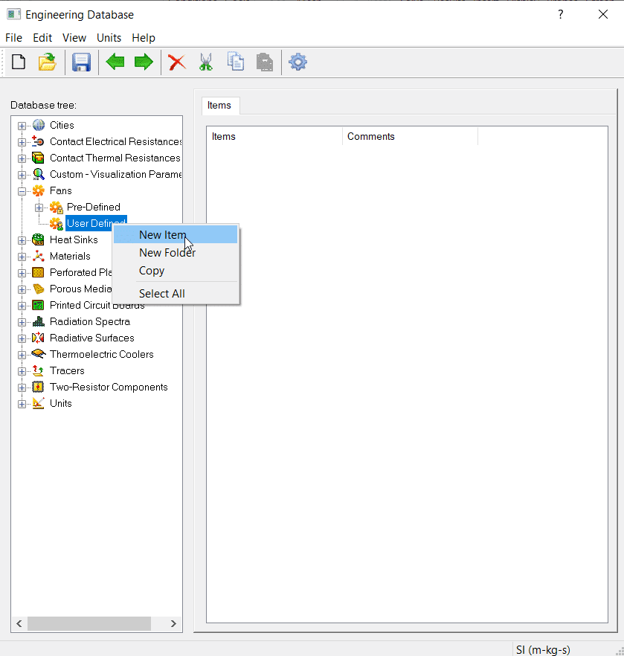Image resolution: width=624 pixels, height=656 pixels.
Task: Click the horizontal scrollbar thumb
Action: pyautogui.click(x=89, y=623)
